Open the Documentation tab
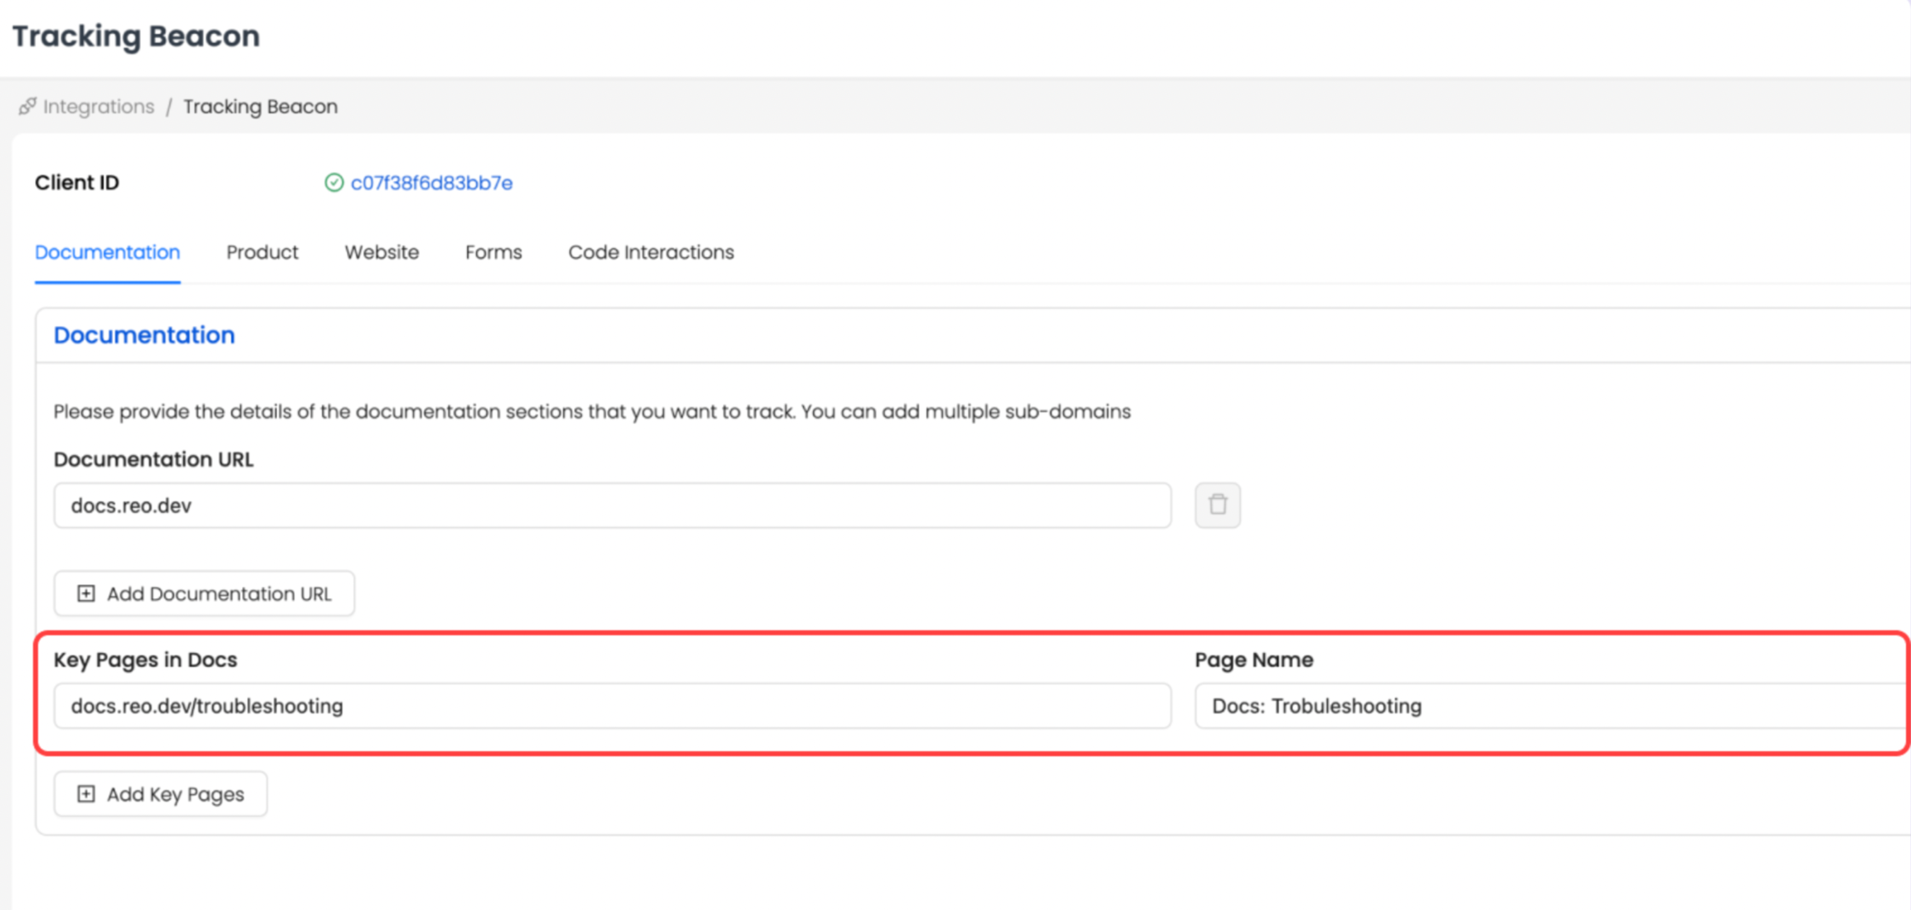Screen dimensions: 1911x910 pos(107,252)
